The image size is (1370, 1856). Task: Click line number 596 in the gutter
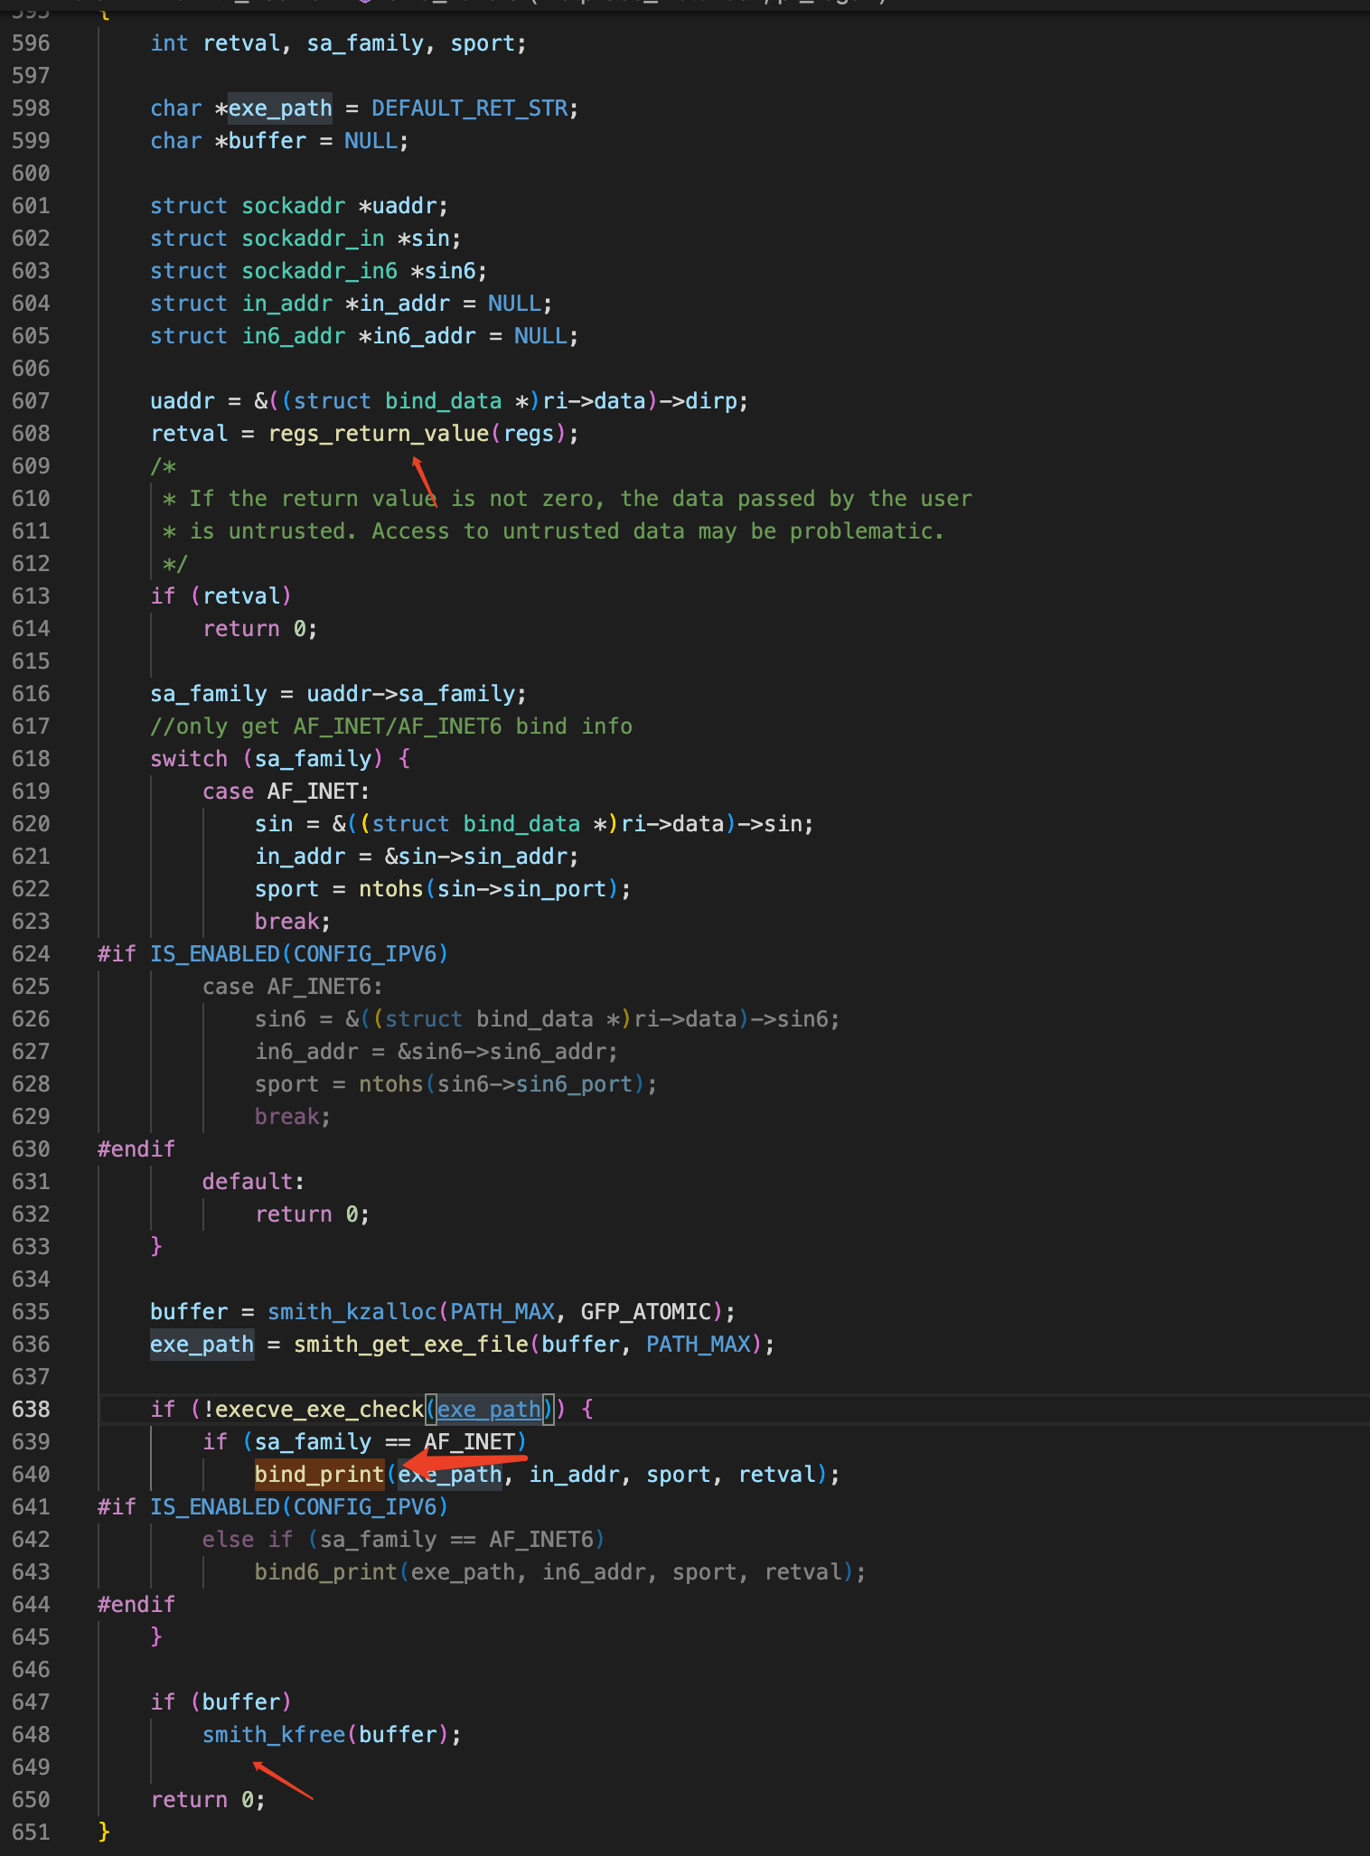(x=31, y=43)
